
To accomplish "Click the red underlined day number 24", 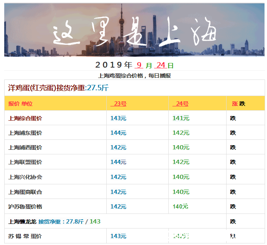I will [161, 65].
